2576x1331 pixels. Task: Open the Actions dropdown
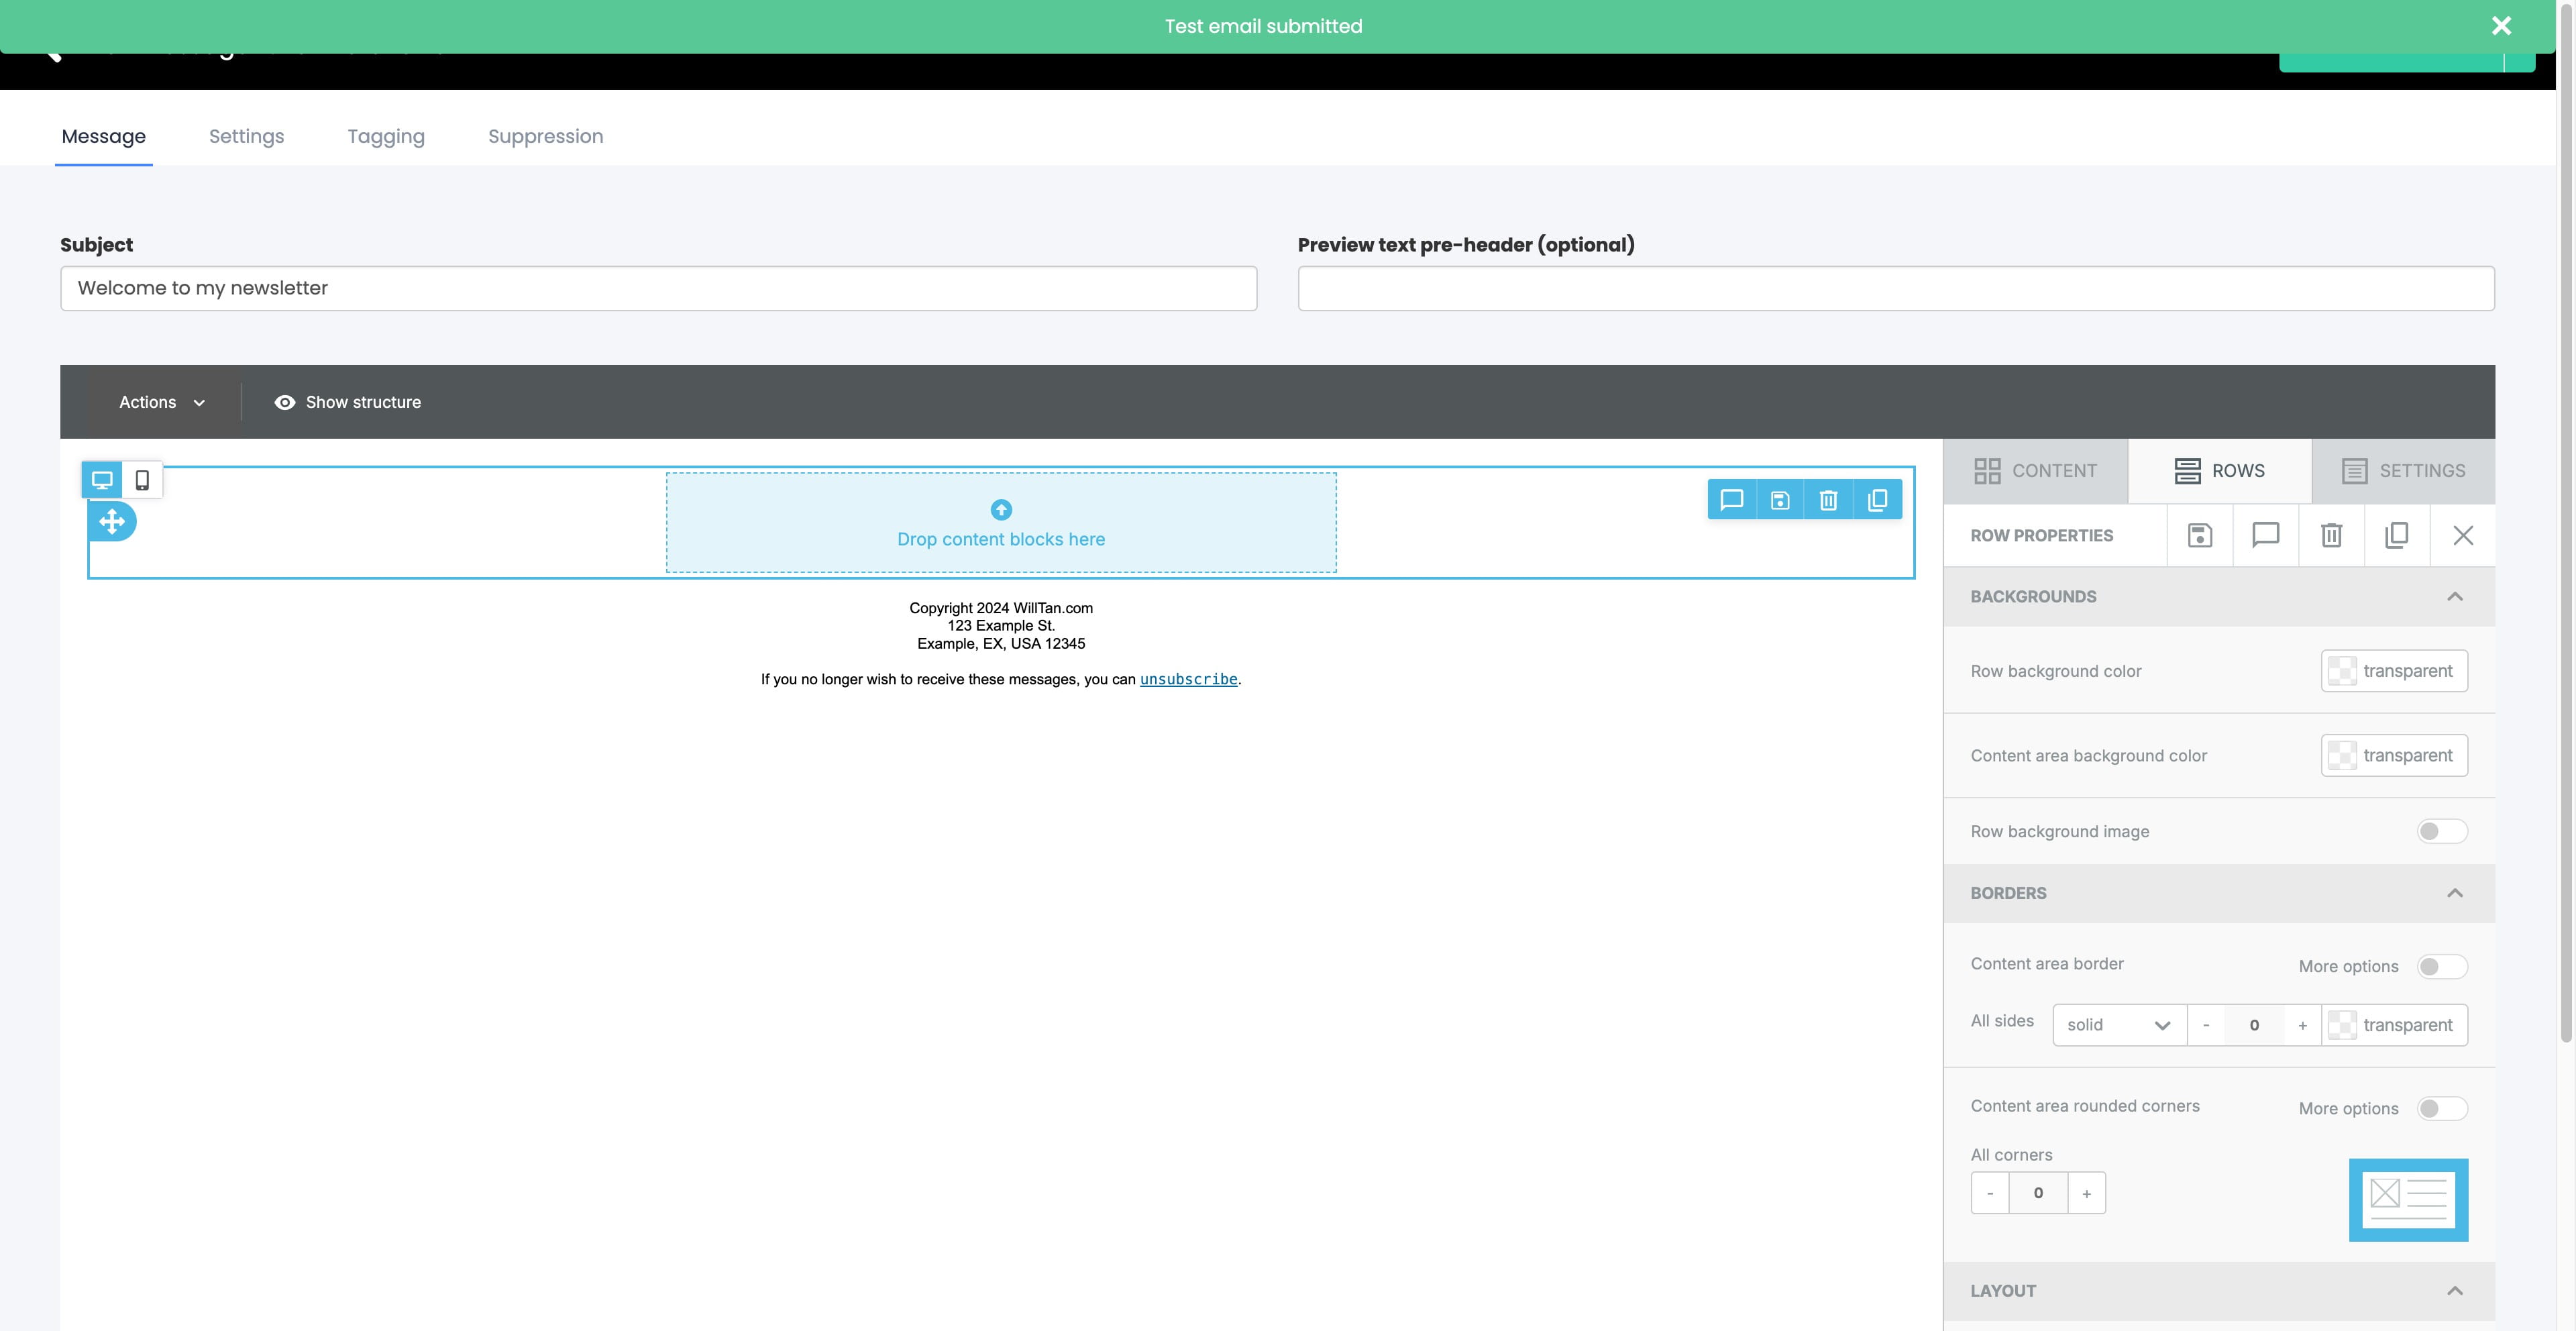point(161,401)
